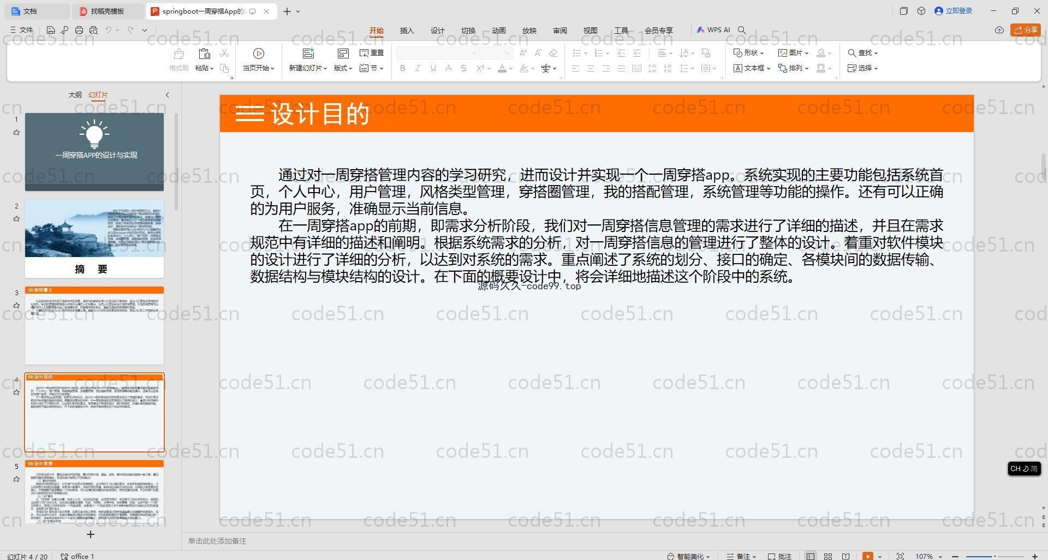The width and height of the screenshot is (1048, 560).
Task: Open Print Preview from quick toolbar
Action: [93, 30]
